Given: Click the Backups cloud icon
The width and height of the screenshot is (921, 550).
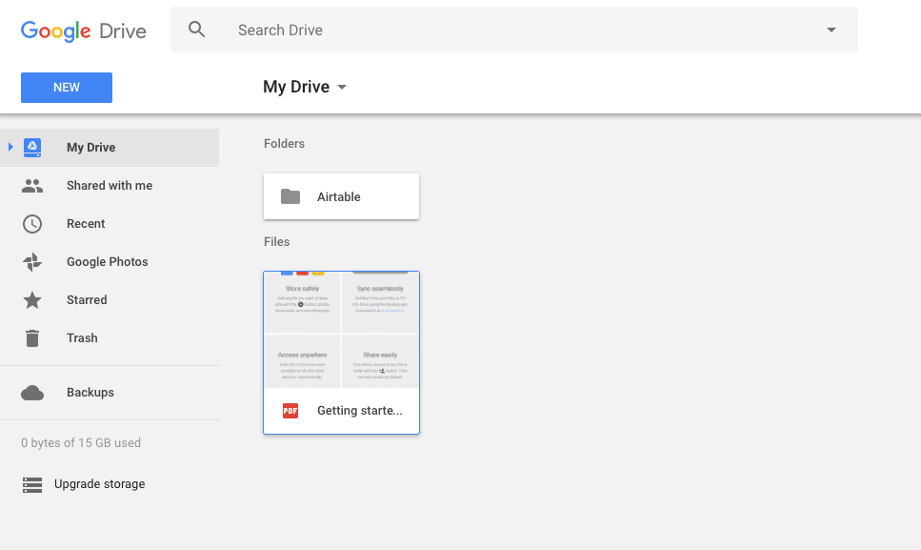Looking at the screenshot, I should pos(32,393).
